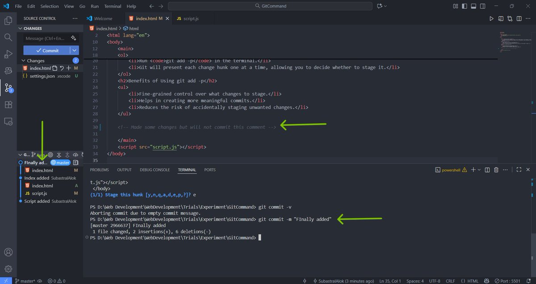Open the Copilot chat icon in title bar
536x284 pixels.
coord(380,6)
